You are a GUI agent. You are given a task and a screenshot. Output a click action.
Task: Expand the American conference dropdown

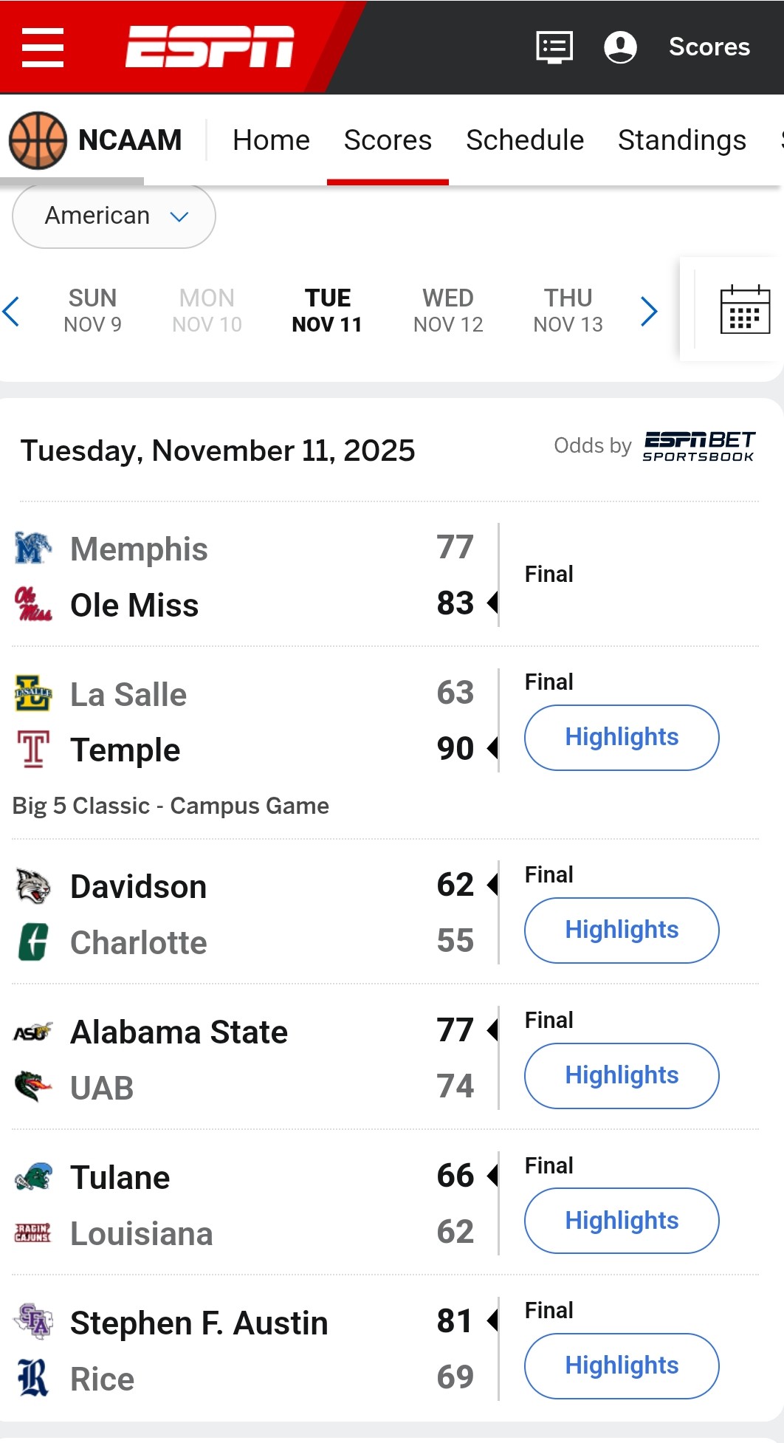114,216
